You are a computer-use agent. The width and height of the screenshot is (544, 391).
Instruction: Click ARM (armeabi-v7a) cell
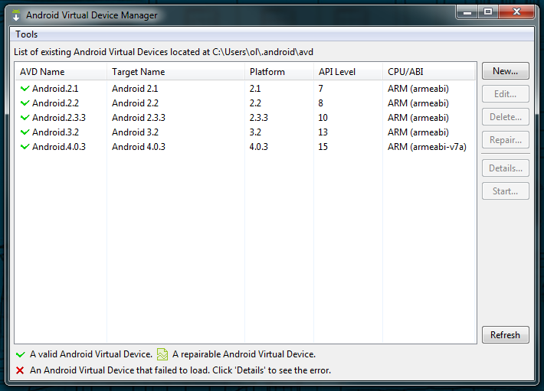(x=427, y=147)
